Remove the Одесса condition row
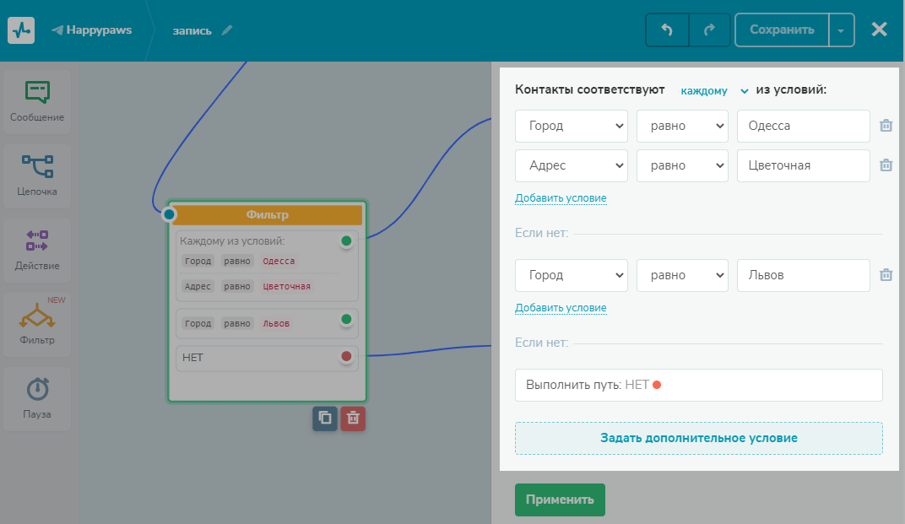Image resolution: width=905 pixels, height=524 pixels. tap(886, 125)
